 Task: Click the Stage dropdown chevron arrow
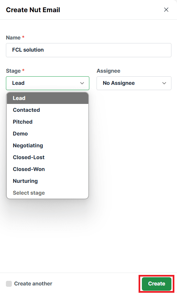[82, 83]
